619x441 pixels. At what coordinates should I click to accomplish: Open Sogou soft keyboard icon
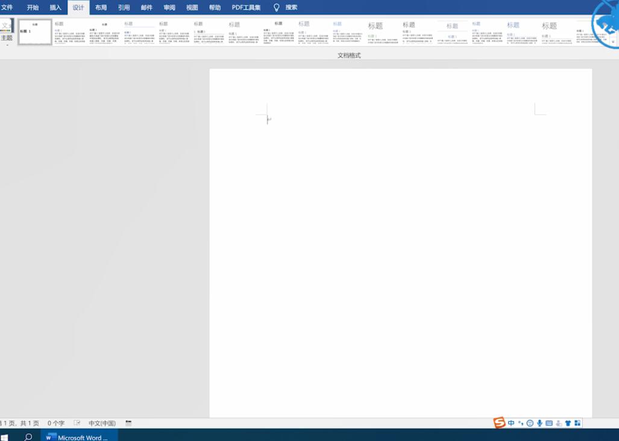click(549, 424)
